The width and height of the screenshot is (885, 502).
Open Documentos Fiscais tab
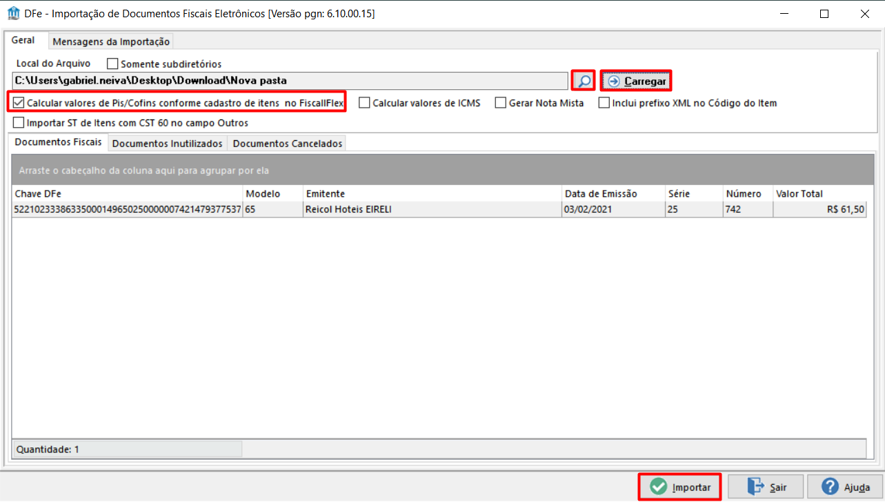[x=59, y=142]
